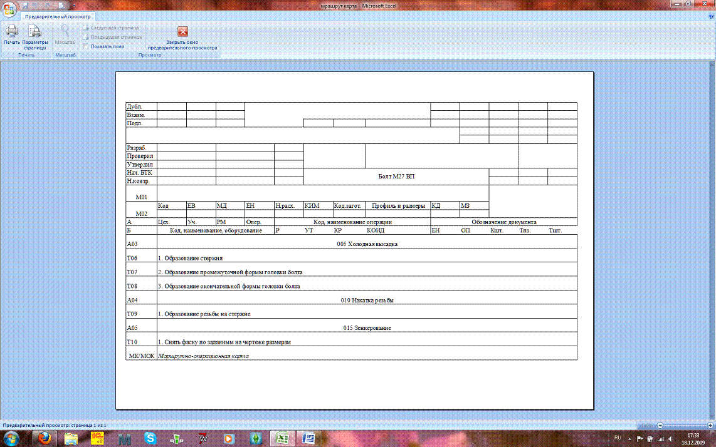Screen dimensions: 716x447
Task: Open Skype from the taskbar
Action: tap(150, 438)
